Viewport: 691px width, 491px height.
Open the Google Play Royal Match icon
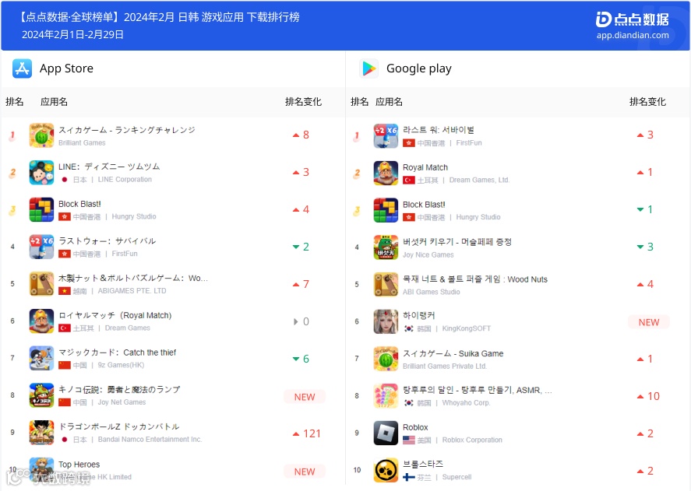point(386,173)
